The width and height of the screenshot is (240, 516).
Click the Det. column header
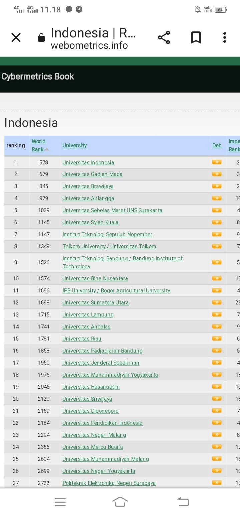(217, 145)
